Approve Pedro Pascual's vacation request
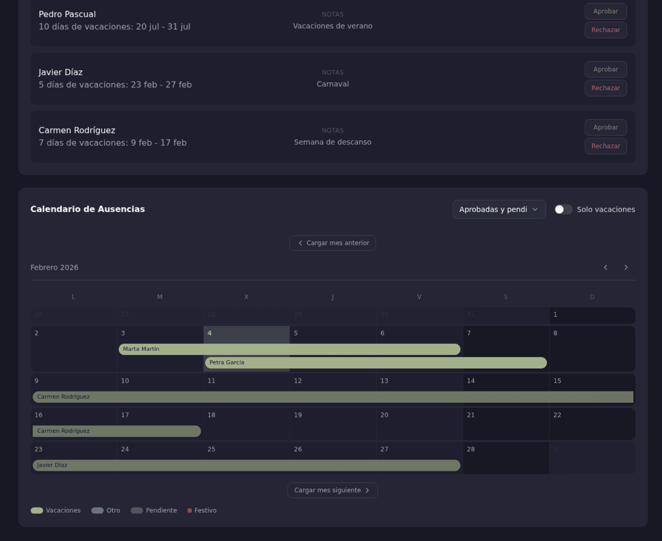 click(605, 11)
